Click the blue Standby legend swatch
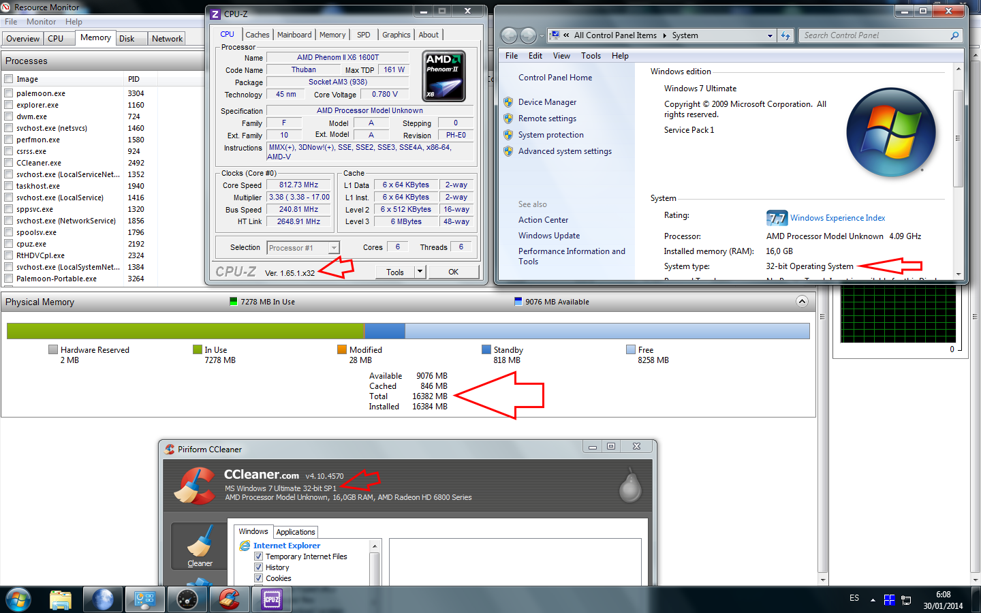This screenshot has width=981, height=613. 486,349
